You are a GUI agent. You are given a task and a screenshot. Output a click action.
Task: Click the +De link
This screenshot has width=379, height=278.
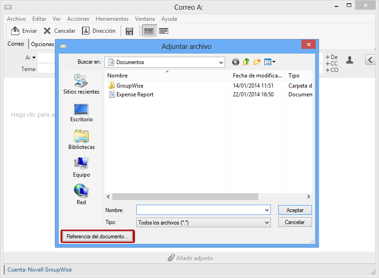coord(331,57)
